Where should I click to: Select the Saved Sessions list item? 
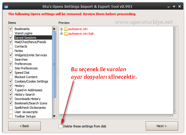(x=26, y=38)
